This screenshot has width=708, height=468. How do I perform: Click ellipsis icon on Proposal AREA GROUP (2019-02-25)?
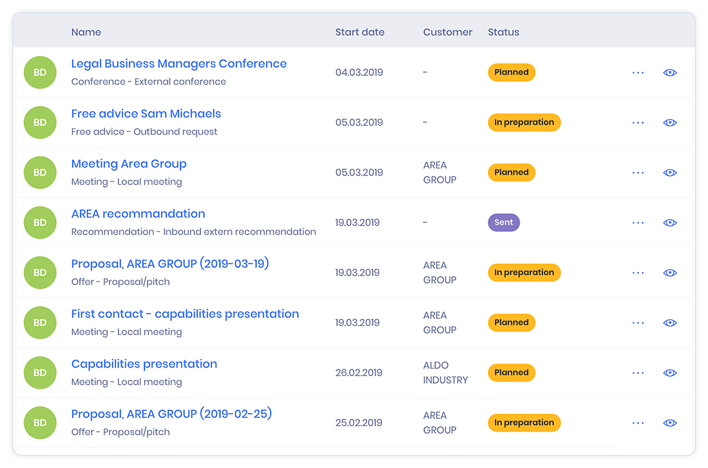(x=638, y=423)
